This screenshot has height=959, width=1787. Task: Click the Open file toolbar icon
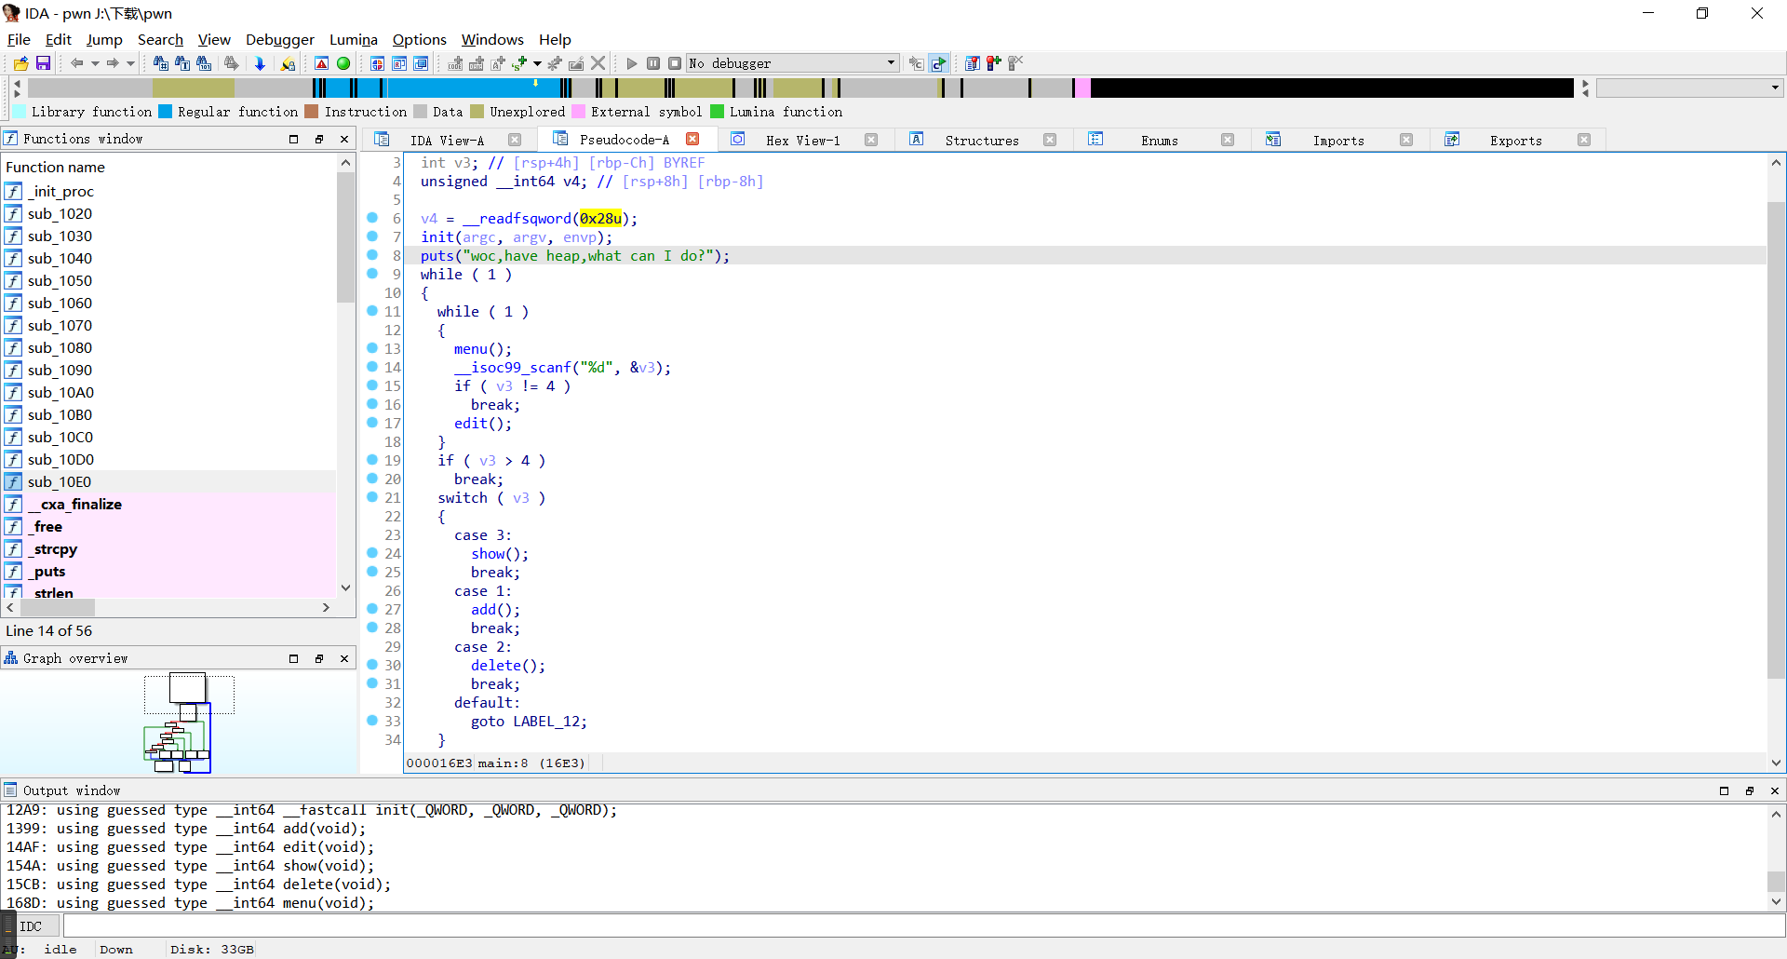click(20, 63)
